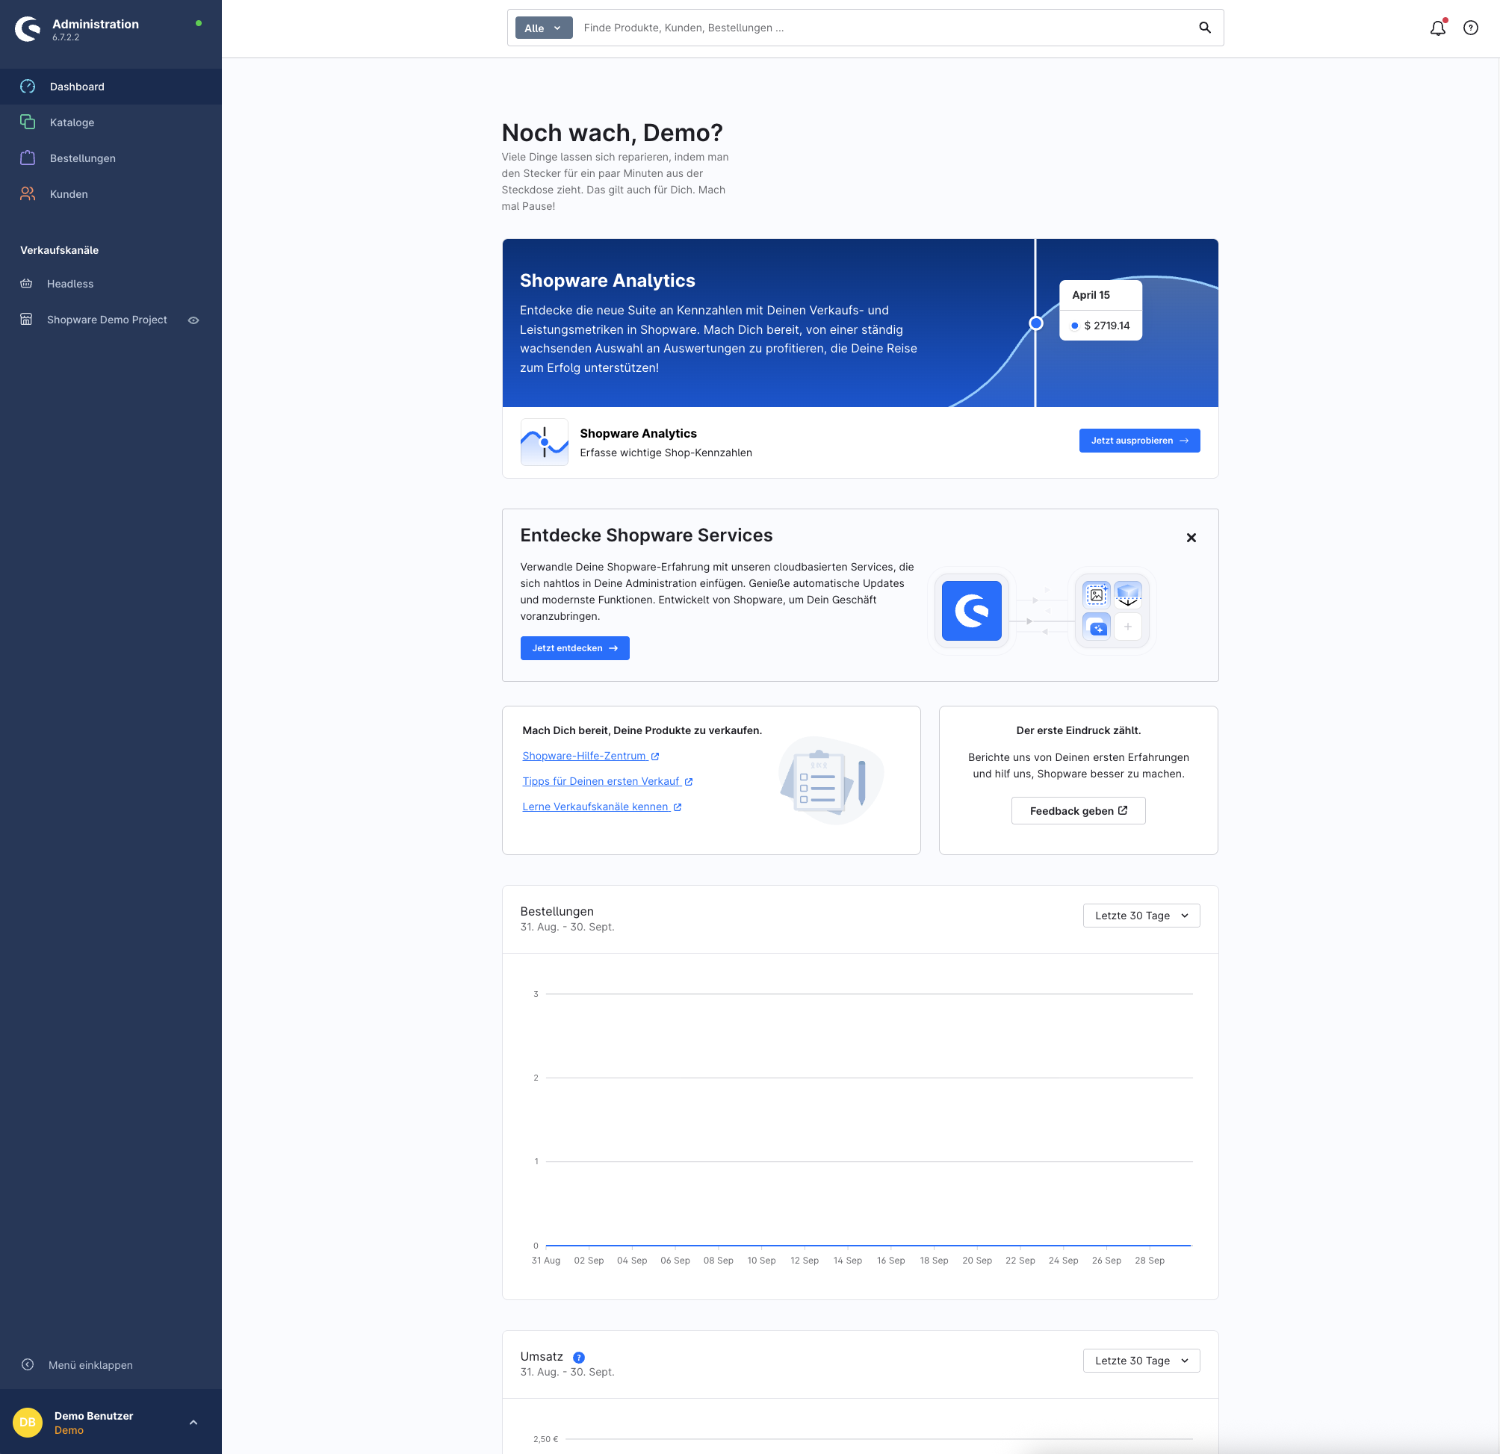The image size is (1500, 1454).
Task: Click the Headless sales channel basket icon
Action: 27,284
